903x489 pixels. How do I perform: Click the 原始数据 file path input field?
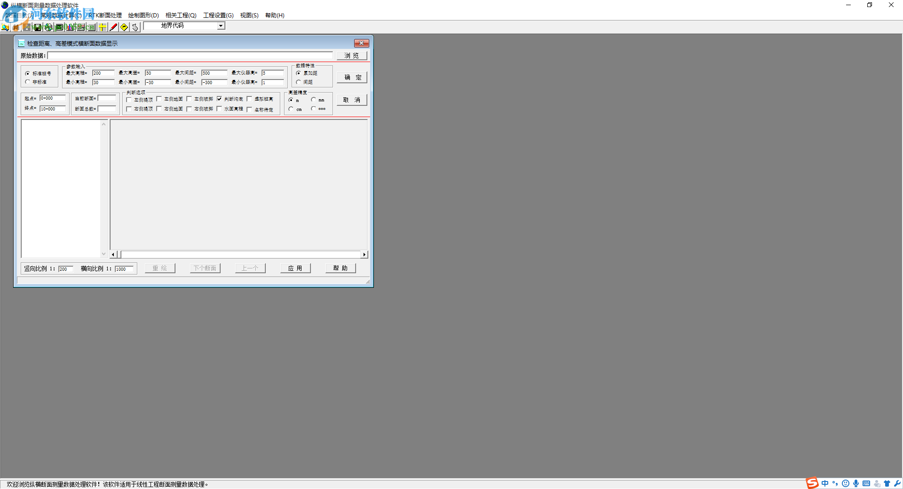(x=190, y=55)
